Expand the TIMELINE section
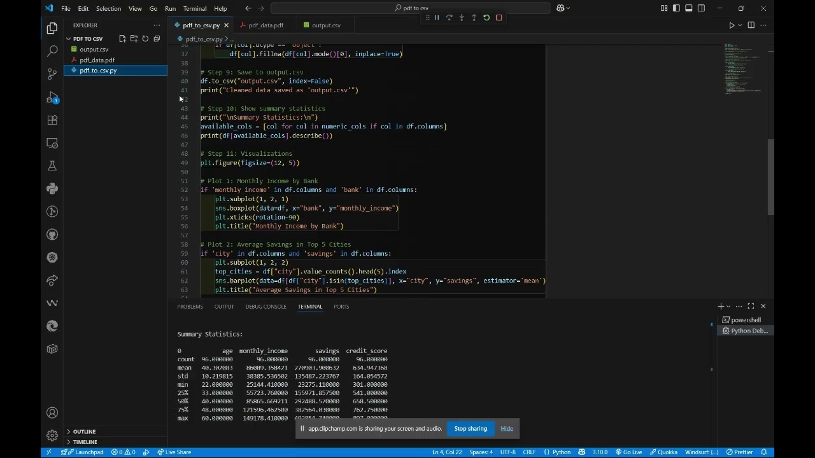The image size is (815, 458). click(85, 441)
